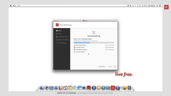Open Safari from the dock
The image size is (171, 96).
point(51,88)
